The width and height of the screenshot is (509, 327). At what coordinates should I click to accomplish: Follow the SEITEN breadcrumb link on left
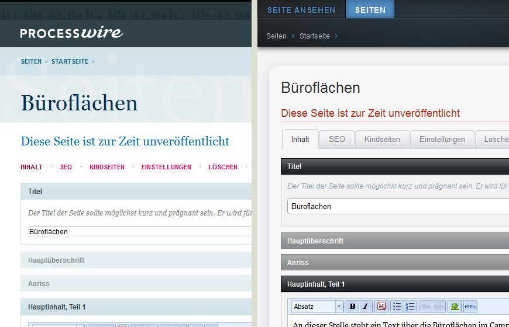31,61
